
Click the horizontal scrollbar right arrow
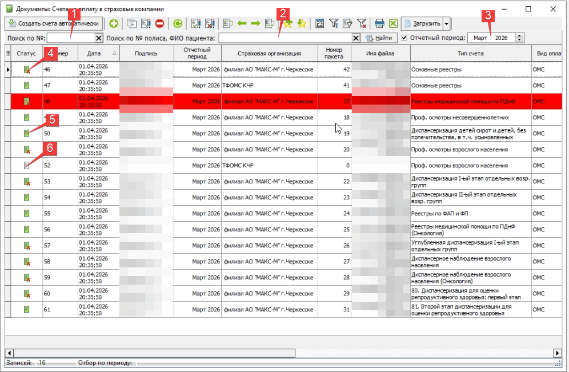tap(557, 352)
